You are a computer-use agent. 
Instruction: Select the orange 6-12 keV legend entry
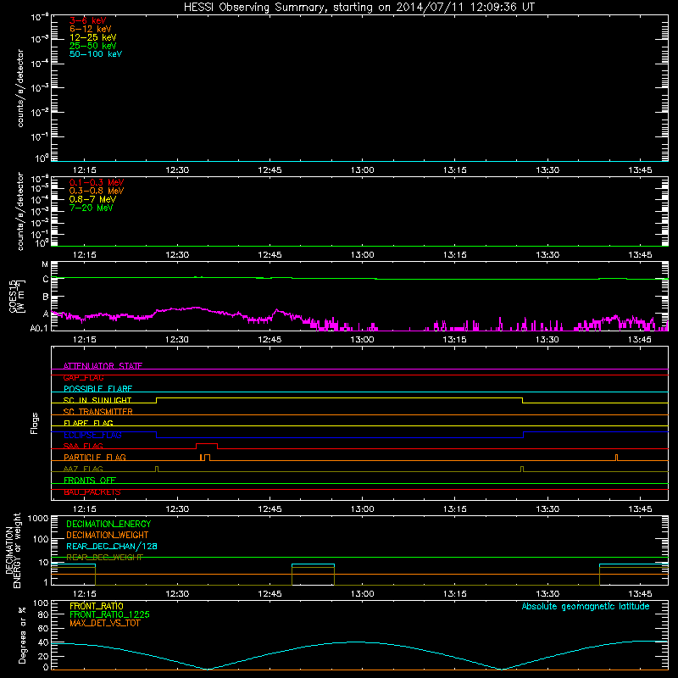pyautogui.click(x=91, y=29)
